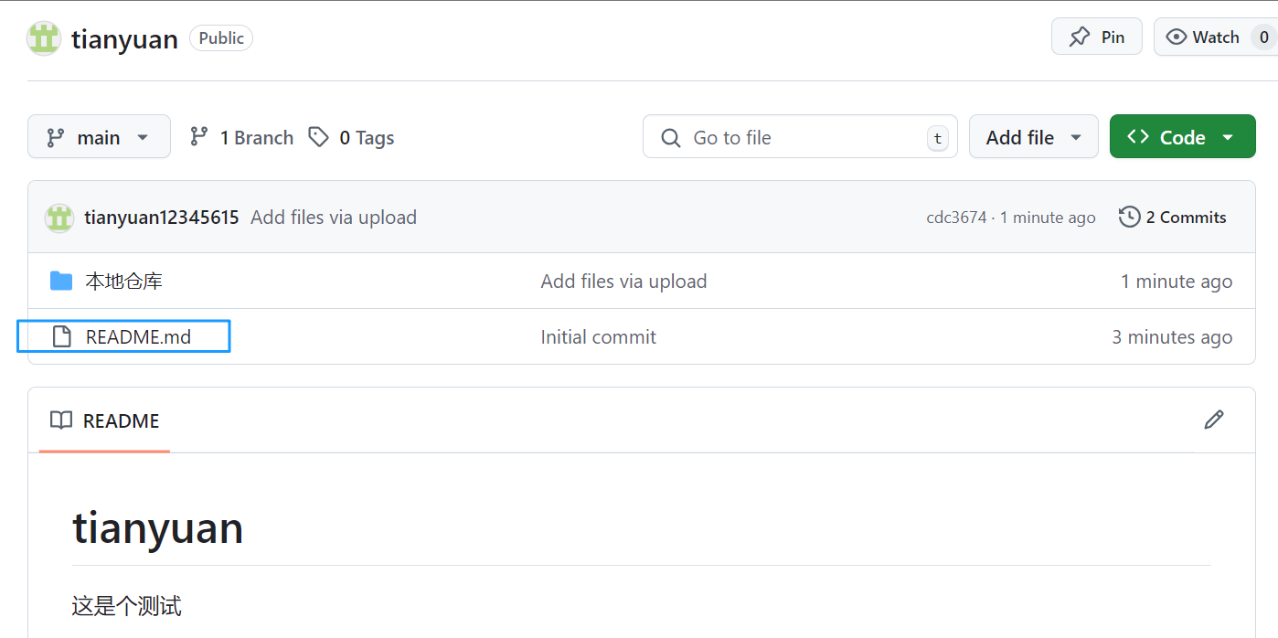Click the pushpin icon in Pin button
The width and height of the screenshot is (1278, 638).
point(1080,37)
